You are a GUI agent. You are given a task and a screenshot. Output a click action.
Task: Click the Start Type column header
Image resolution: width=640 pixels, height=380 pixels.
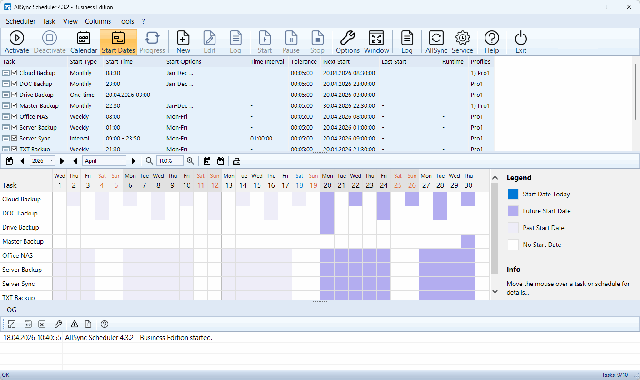tap(83, 61)
